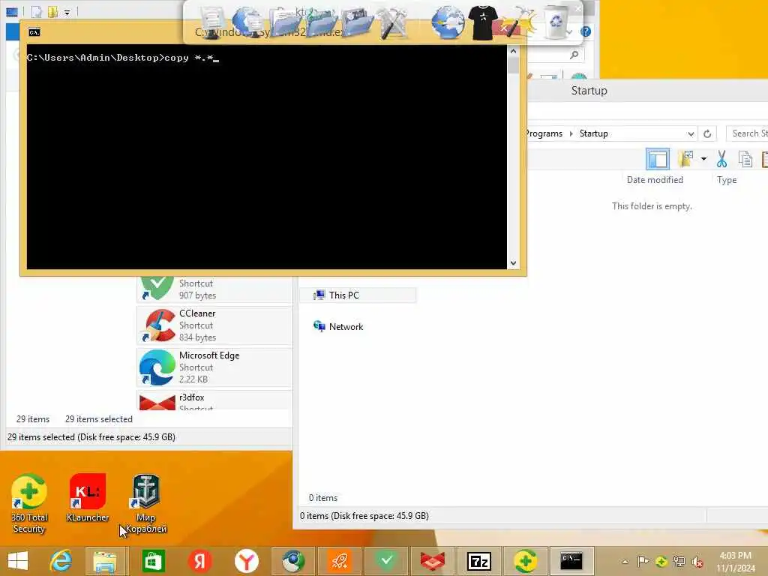Viewport: 768px width, 576px height.
Task: Click the command prompt scroll up arrow
Action: pyautogui.click(x=513, y=51)
